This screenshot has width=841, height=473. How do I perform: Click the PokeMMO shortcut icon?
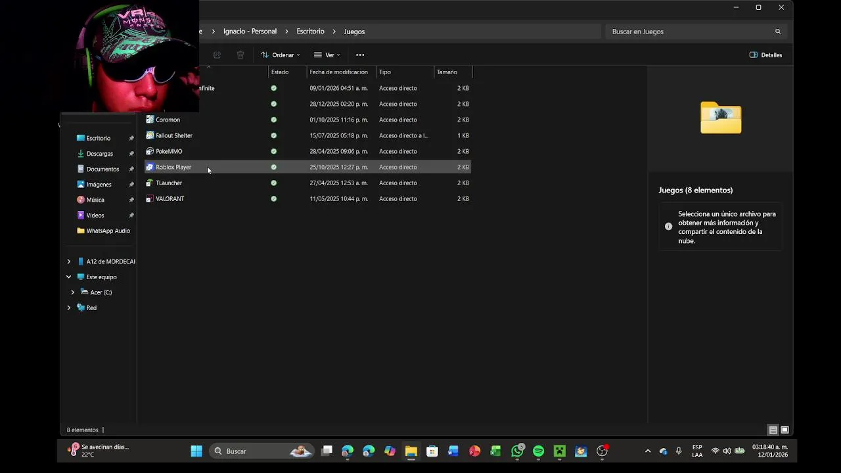tap(150, 151)
